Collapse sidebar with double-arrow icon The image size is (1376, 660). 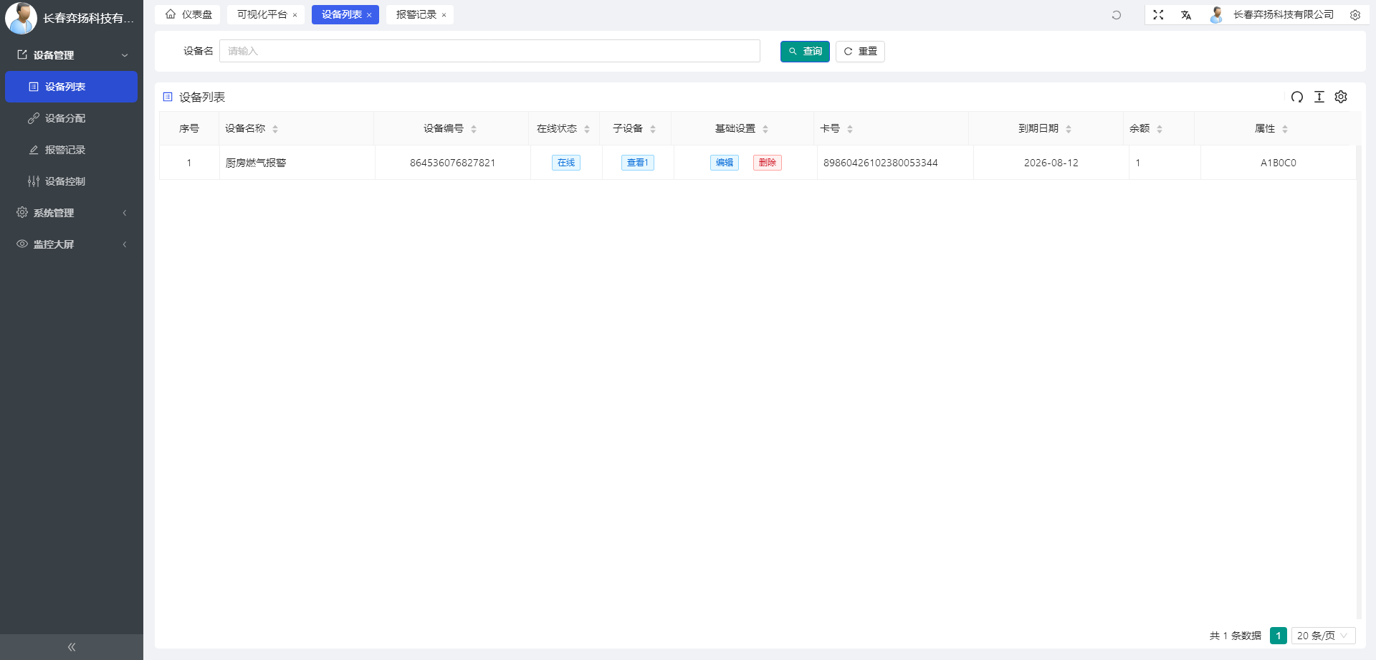click(72, 647)
